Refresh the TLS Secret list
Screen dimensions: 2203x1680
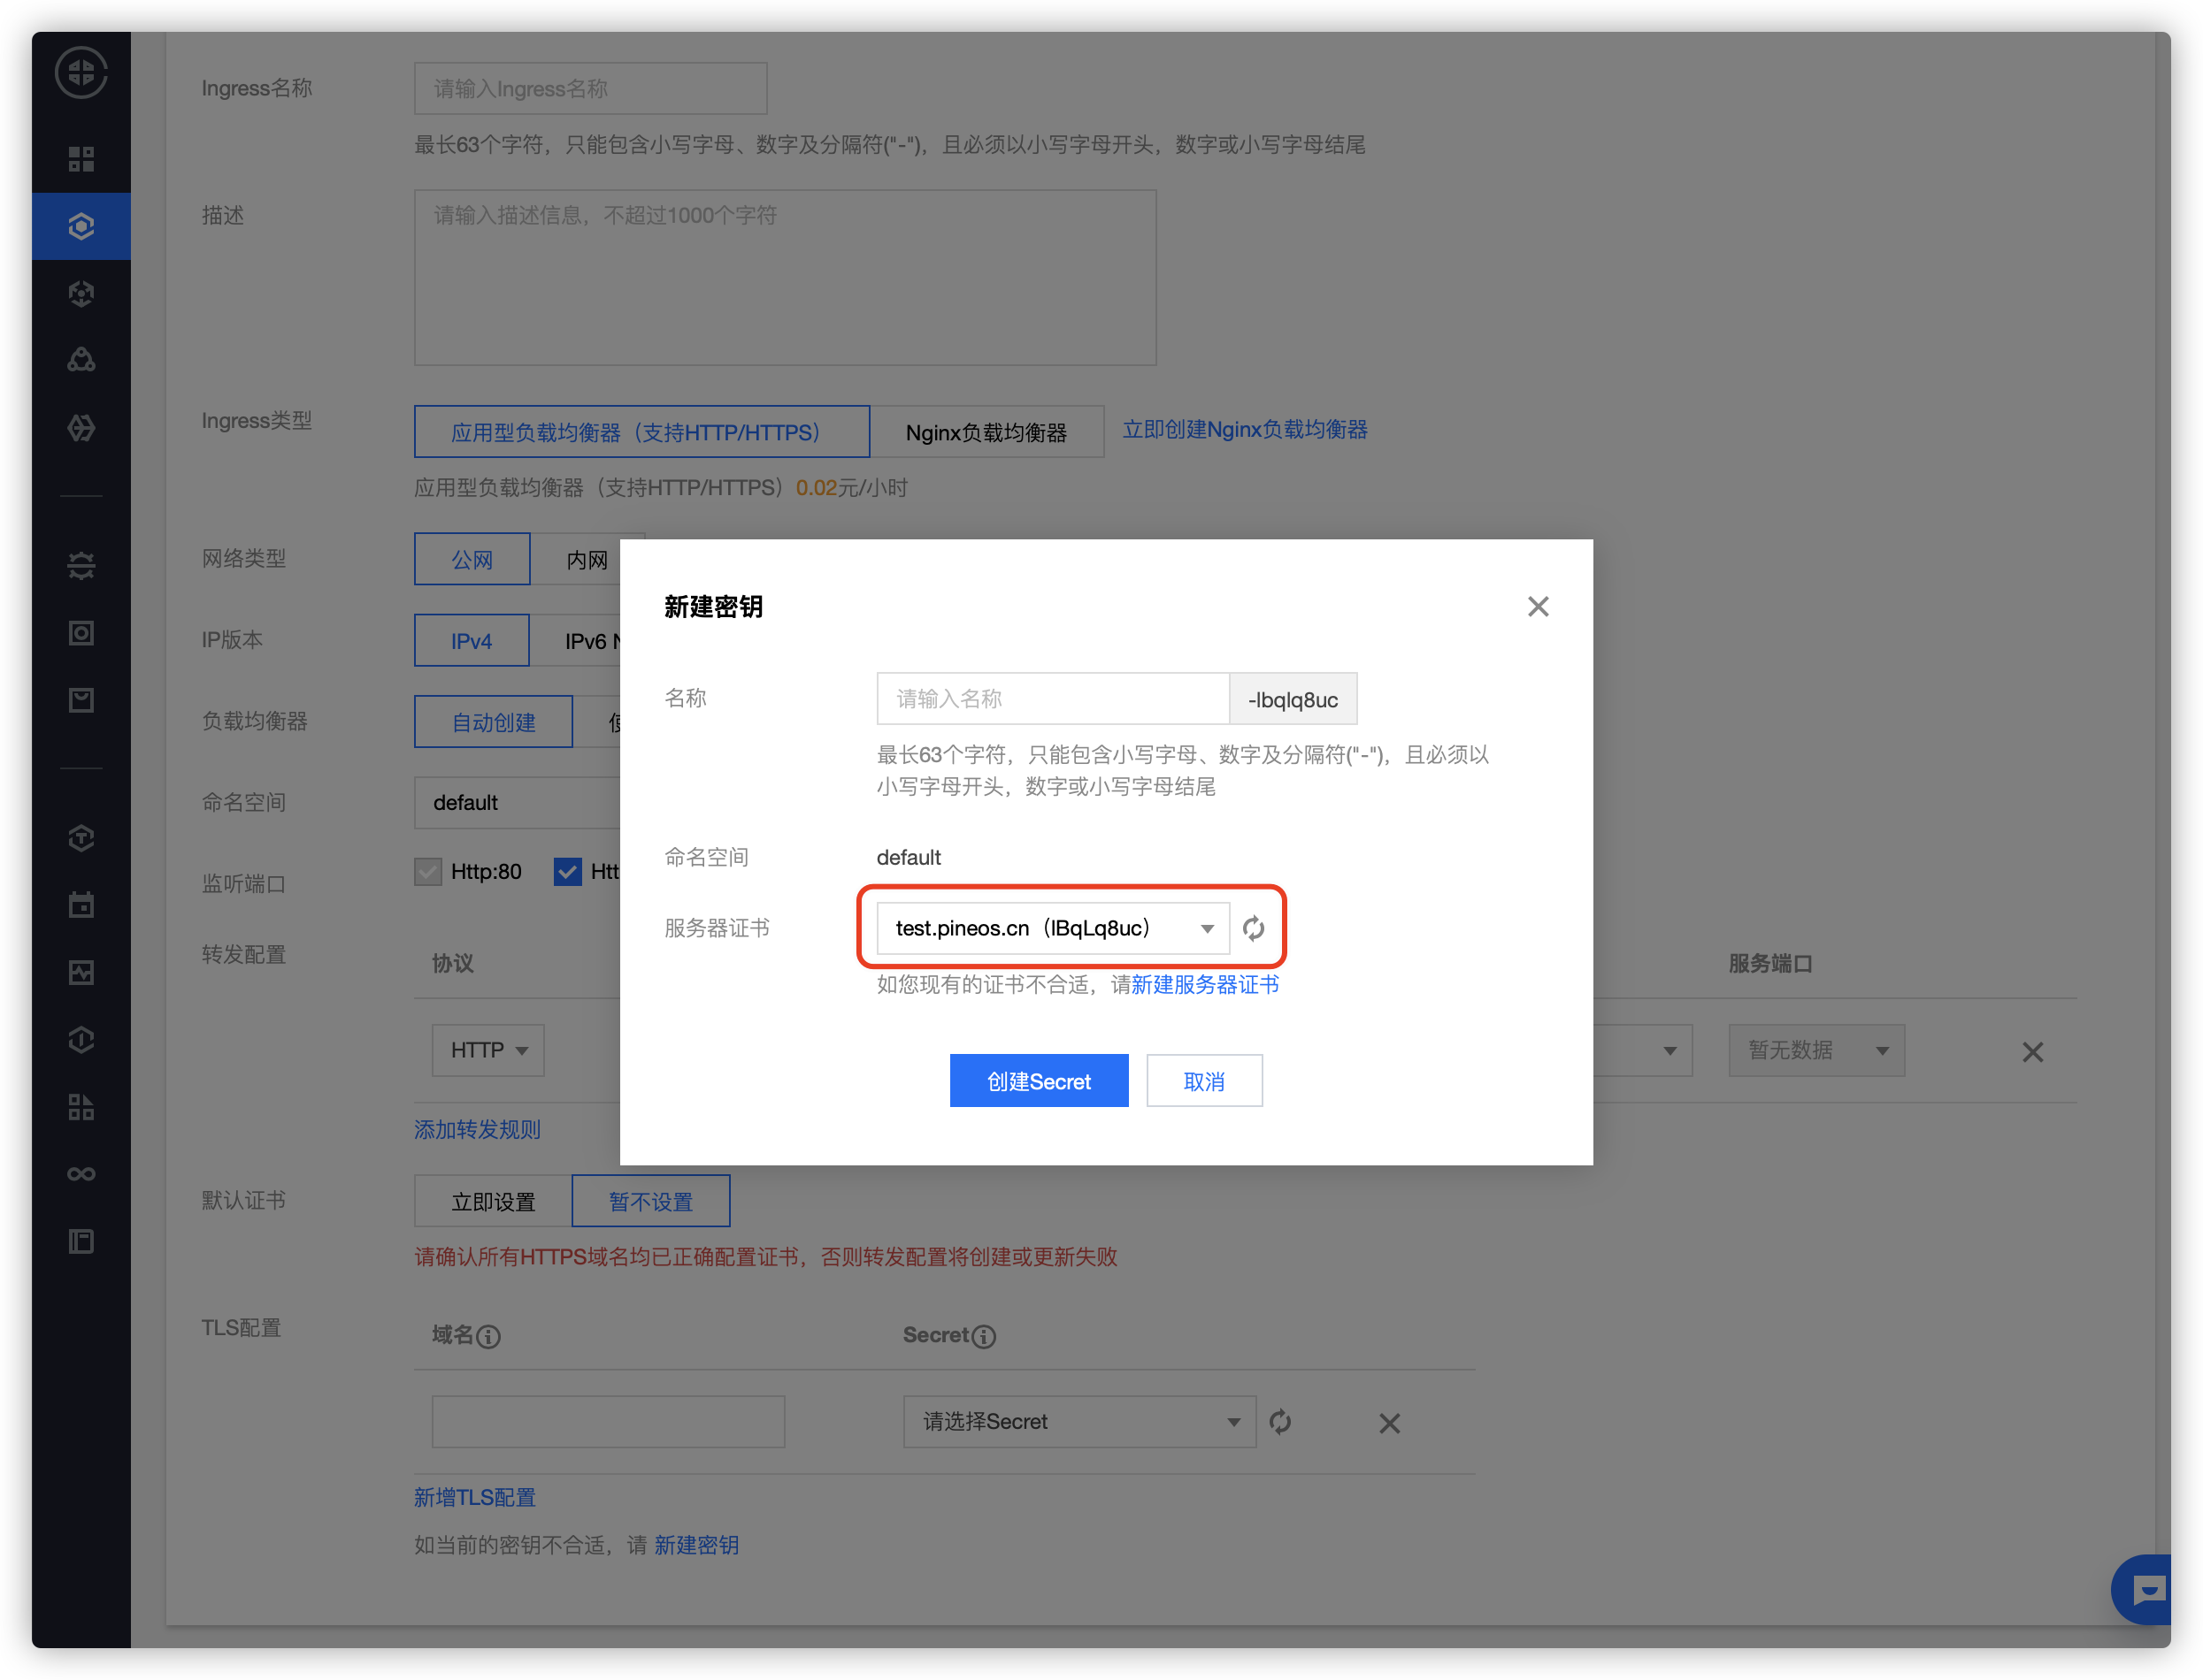pyautogui.click(x=1280, y=1422)
